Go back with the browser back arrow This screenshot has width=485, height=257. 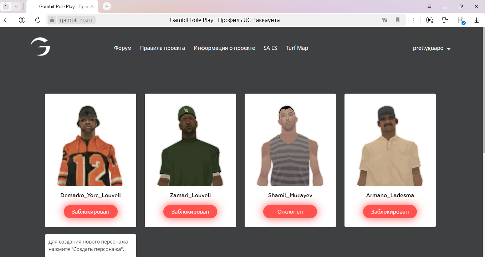6,20
